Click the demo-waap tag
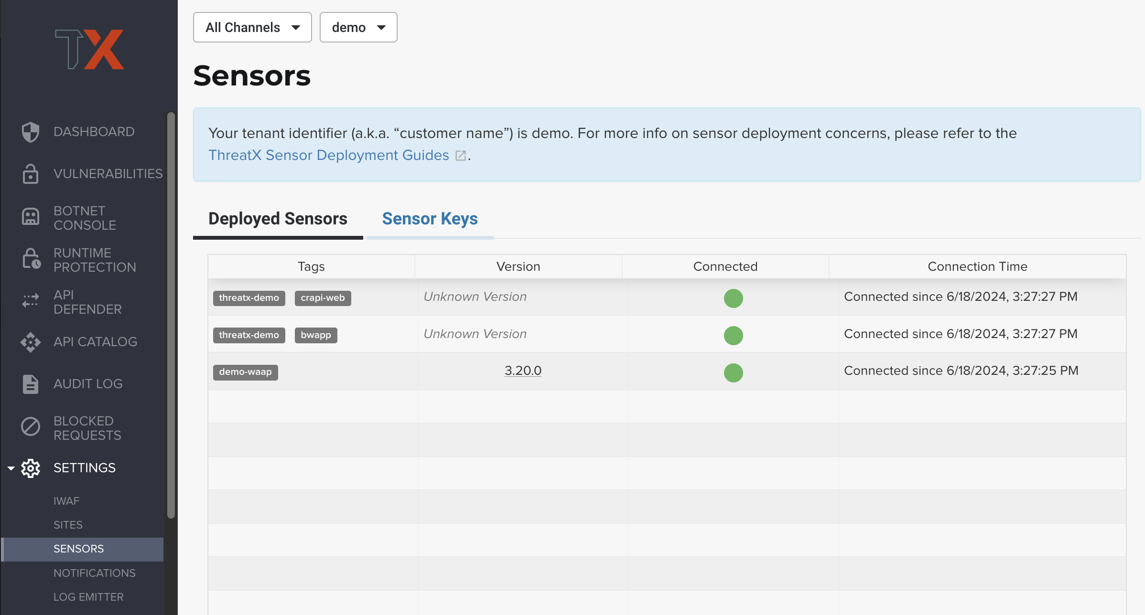Screen dimensions: 1145x615 245,372
